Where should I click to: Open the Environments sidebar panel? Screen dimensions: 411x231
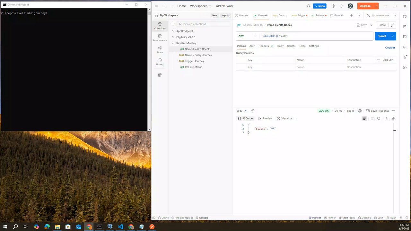(160, 38)
